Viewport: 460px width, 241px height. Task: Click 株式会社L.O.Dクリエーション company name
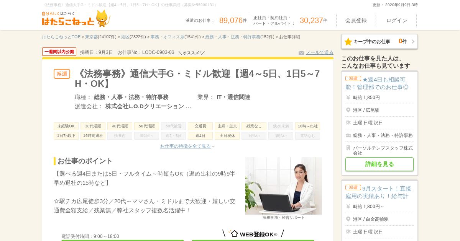148,106
